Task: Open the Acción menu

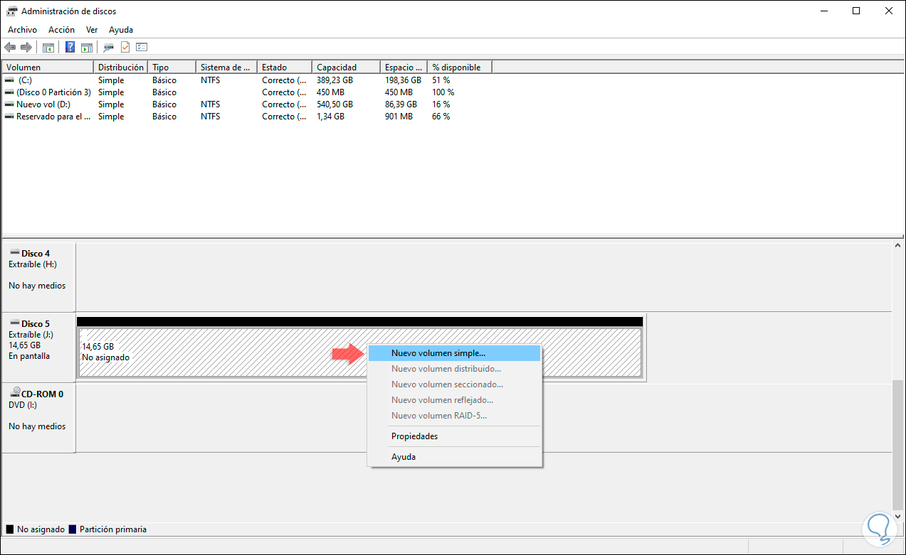Action: pos(61,30)
